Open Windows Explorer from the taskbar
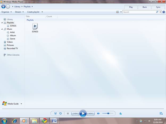 click(x=35, y=121)
